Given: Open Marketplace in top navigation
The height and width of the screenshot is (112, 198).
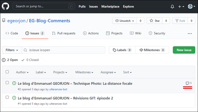Looking at the screenshot, I should pos(110,6).
